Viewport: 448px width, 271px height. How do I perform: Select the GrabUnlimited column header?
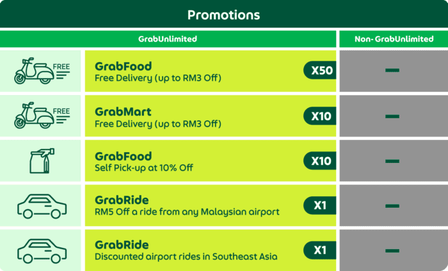(168, 39)
